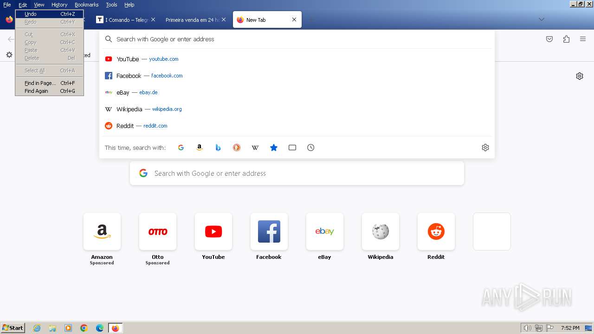Screen dimensions: 594x334
Task: Search open tabs using the tab icon
Action: tap(292, 148)
